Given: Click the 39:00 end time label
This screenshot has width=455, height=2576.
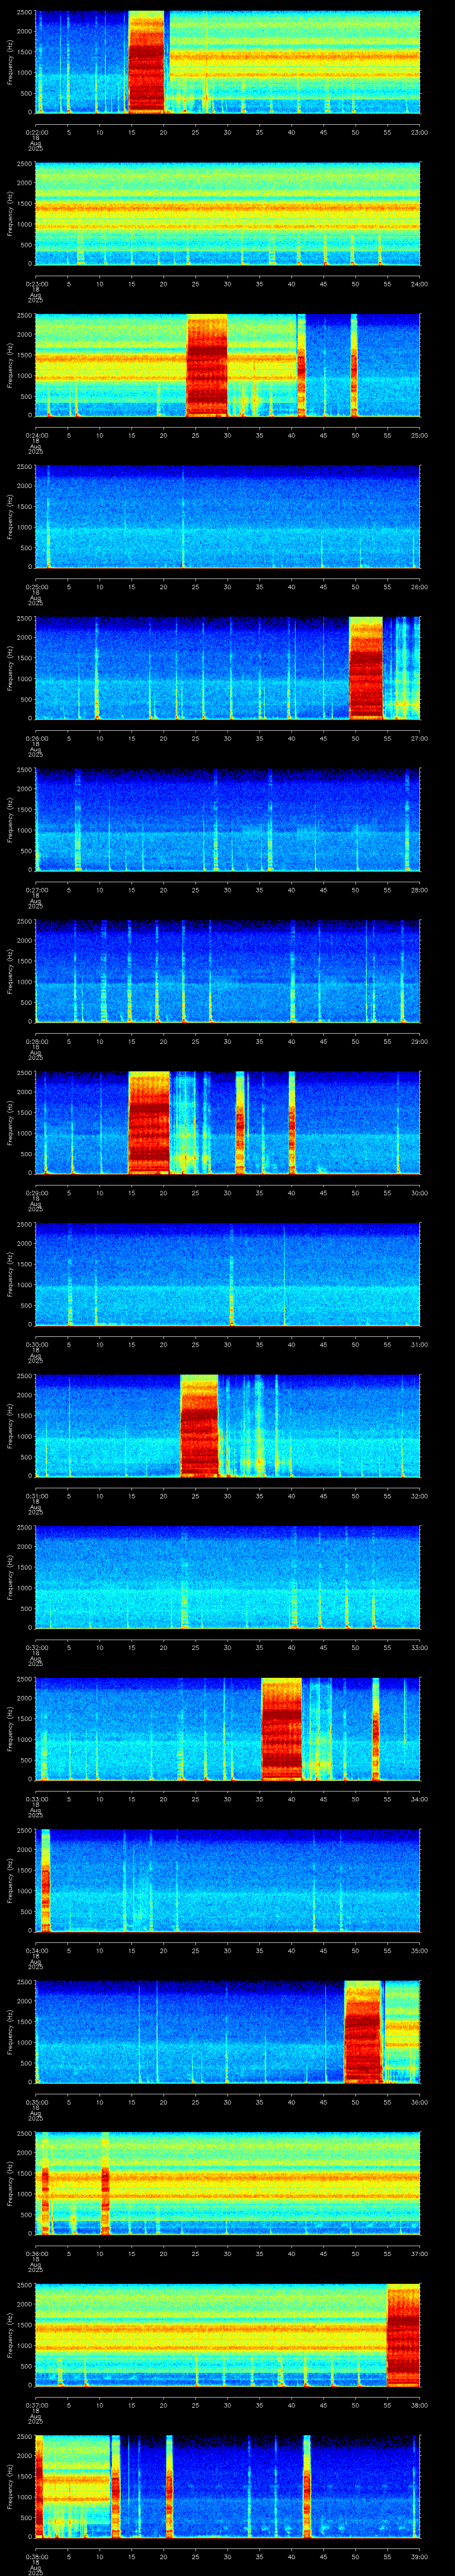Looking at the screenshot, I should (419, 2556).
